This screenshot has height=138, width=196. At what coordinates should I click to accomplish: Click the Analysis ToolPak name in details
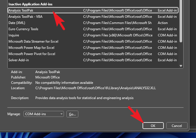point(48,72)
